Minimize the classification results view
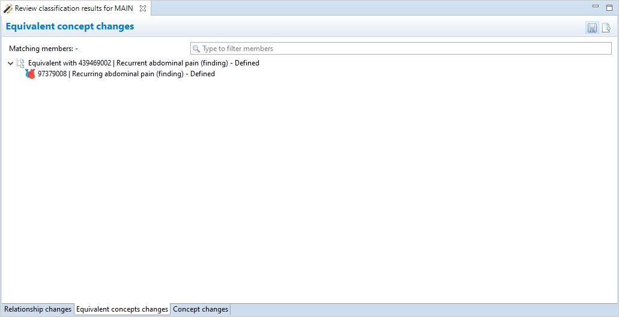This screenshot has height=317, width=619. (x=595, y=7)
